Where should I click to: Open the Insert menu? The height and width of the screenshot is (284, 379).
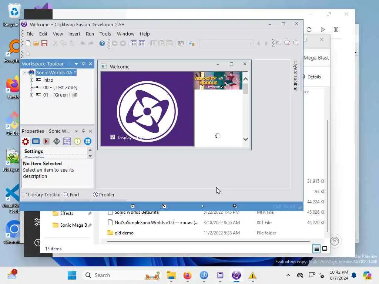click(74, 34)
